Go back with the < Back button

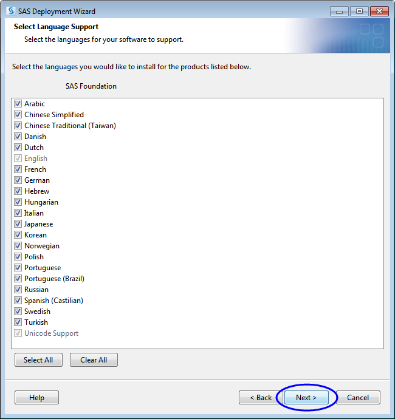click(261, 398)
